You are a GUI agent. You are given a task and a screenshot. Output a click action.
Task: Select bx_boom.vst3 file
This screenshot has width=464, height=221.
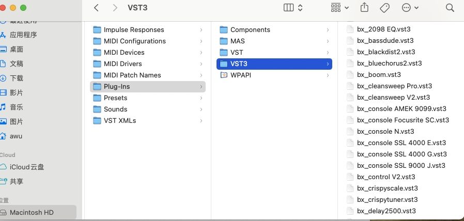click(379, 74)
